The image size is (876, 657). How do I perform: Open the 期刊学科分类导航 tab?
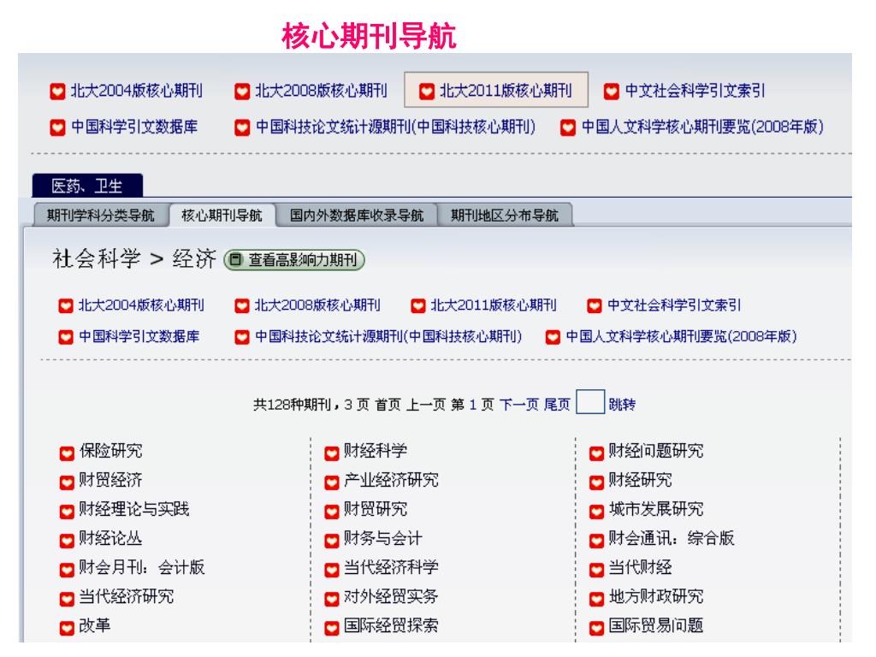101,215
